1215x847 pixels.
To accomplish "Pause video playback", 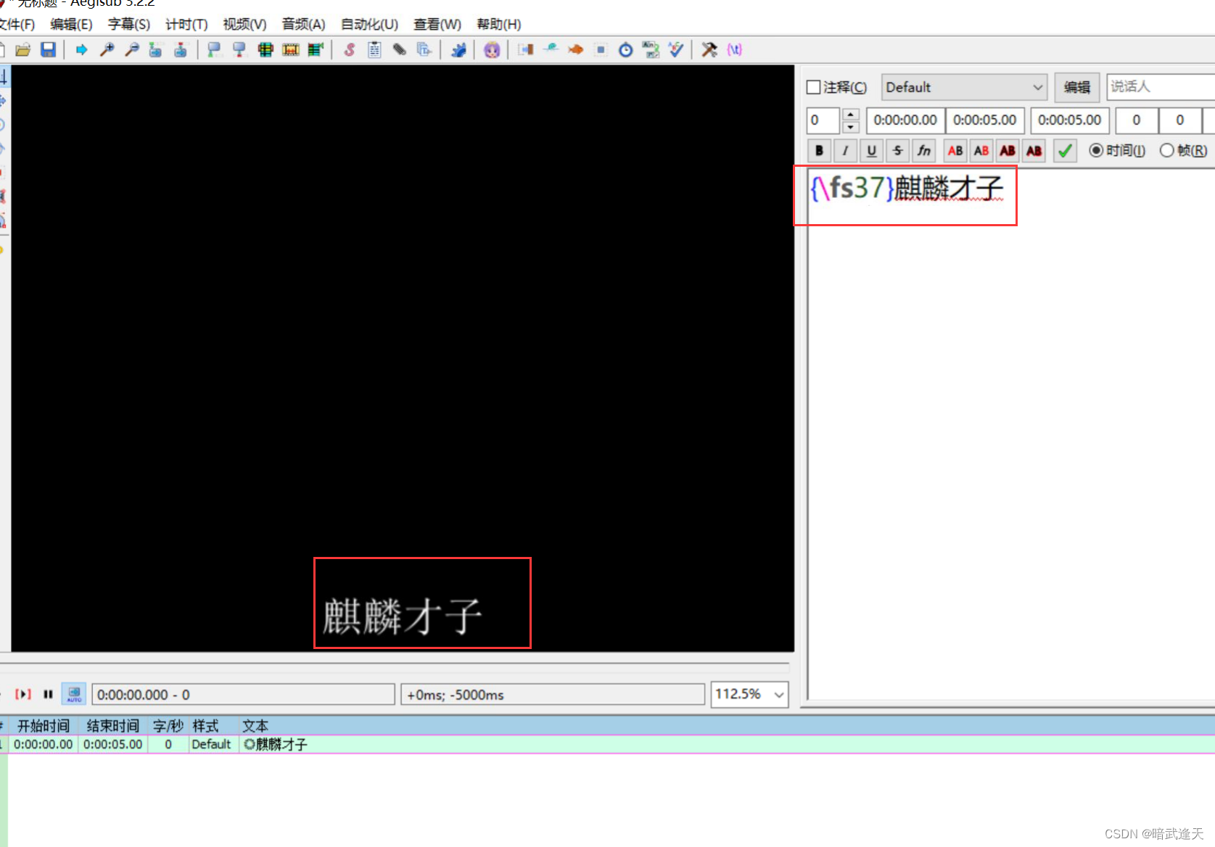I will point(48,694).
